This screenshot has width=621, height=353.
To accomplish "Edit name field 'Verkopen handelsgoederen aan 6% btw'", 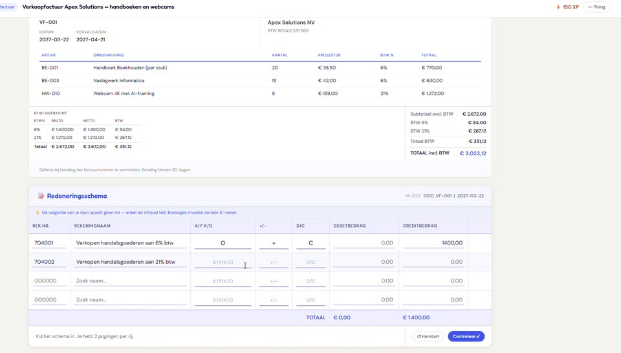I will coord(130,243).
